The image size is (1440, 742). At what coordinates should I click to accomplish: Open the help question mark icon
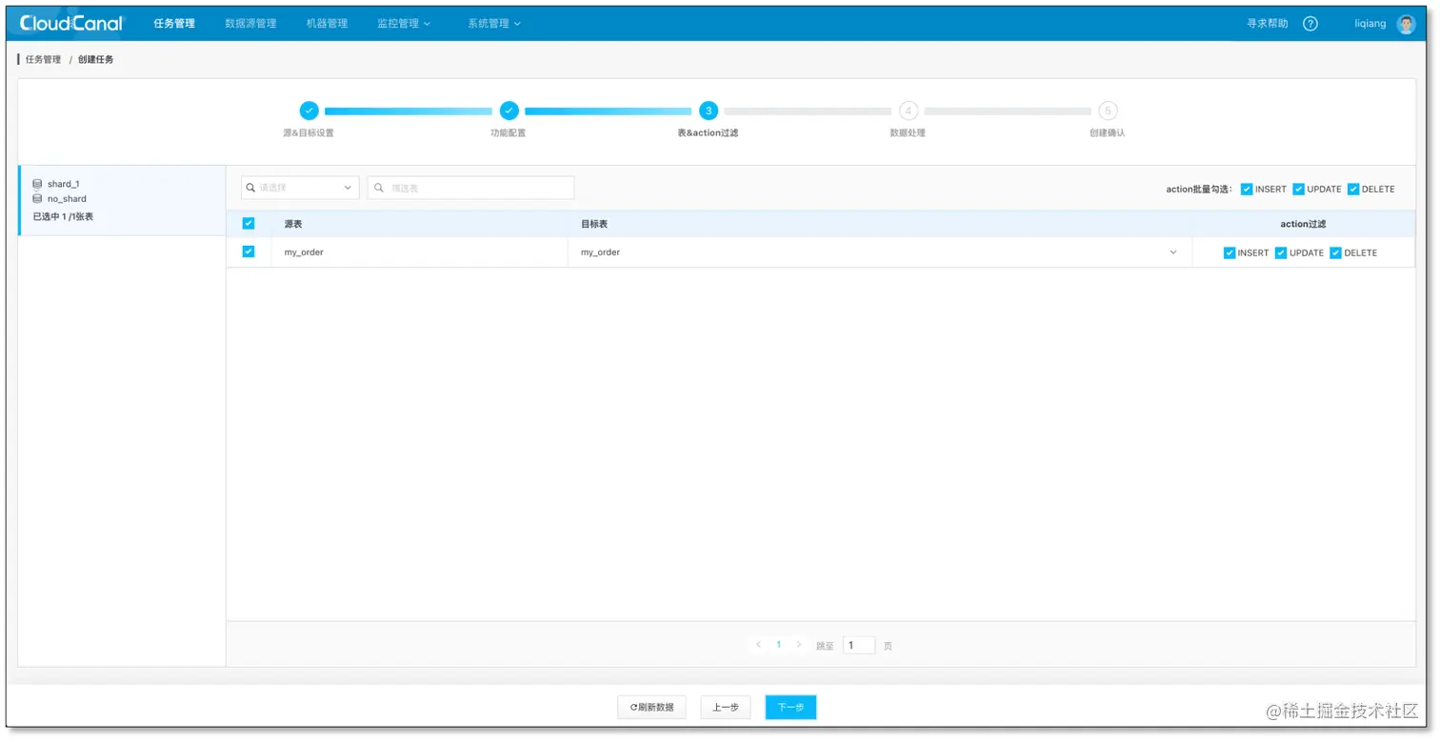(1310, 24)
